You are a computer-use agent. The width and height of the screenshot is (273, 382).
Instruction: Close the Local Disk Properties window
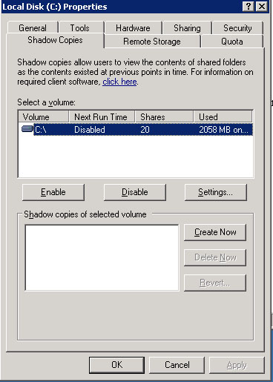(x=262, y=7)
